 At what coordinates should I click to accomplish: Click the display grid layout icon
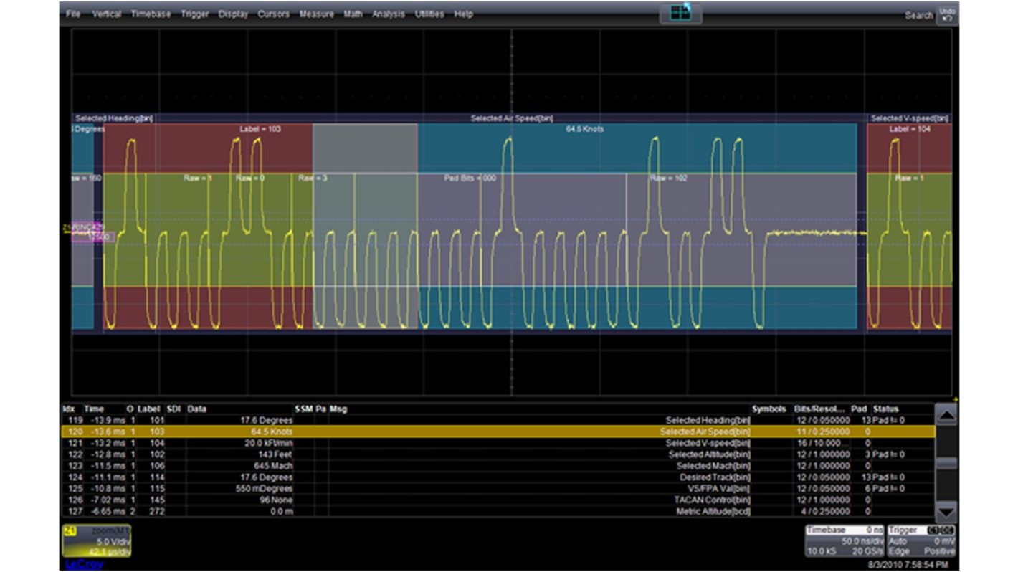[680, 12]
